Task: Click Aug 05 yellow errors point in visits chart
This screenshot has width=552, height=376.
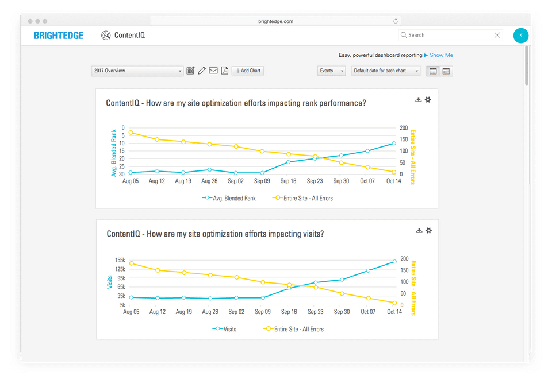Action: coord(131,263)
